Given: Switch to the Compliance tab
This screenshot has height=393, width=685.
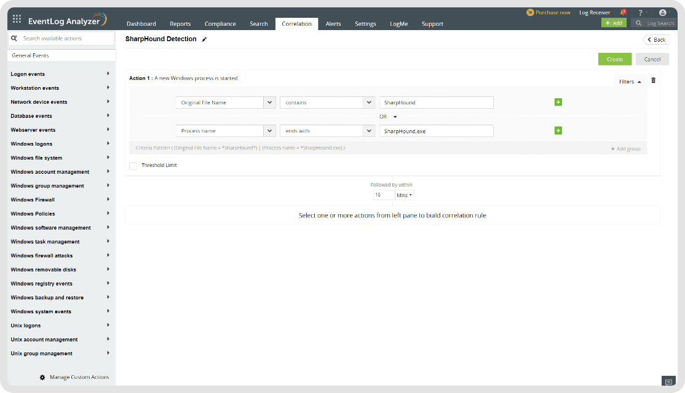Looking at the screenshot, I should (x=220, y=23).
